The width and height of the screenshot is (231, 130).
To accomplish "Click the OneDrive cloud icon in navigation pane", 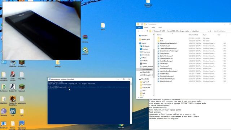I will pyautogui.click(x=140, y=35).
